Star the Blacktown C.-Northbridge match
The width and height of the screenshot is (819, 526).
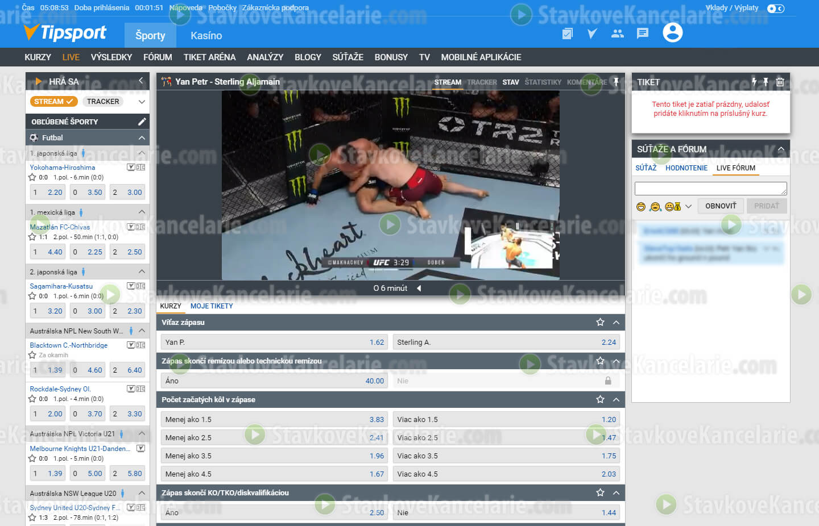[x=32, y=355]
